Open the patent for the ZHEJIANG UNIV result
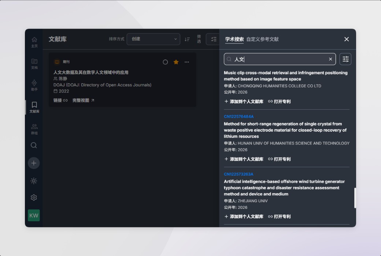Viewport: 381px width, 256px height. (x=279, y=217)
